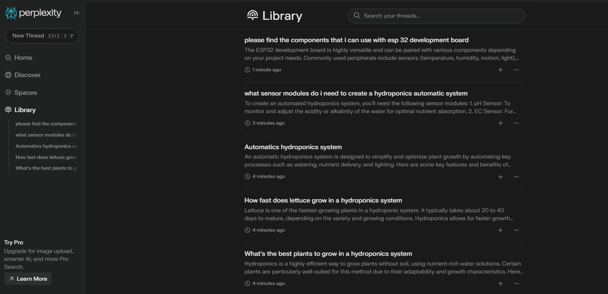
Task: Open more options for ESP32 thread
Action: [x=516, y=70]
